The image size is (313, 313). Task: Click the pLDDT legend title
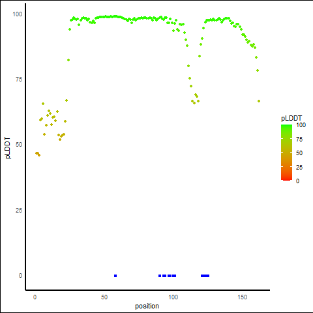tap(291, 119)
